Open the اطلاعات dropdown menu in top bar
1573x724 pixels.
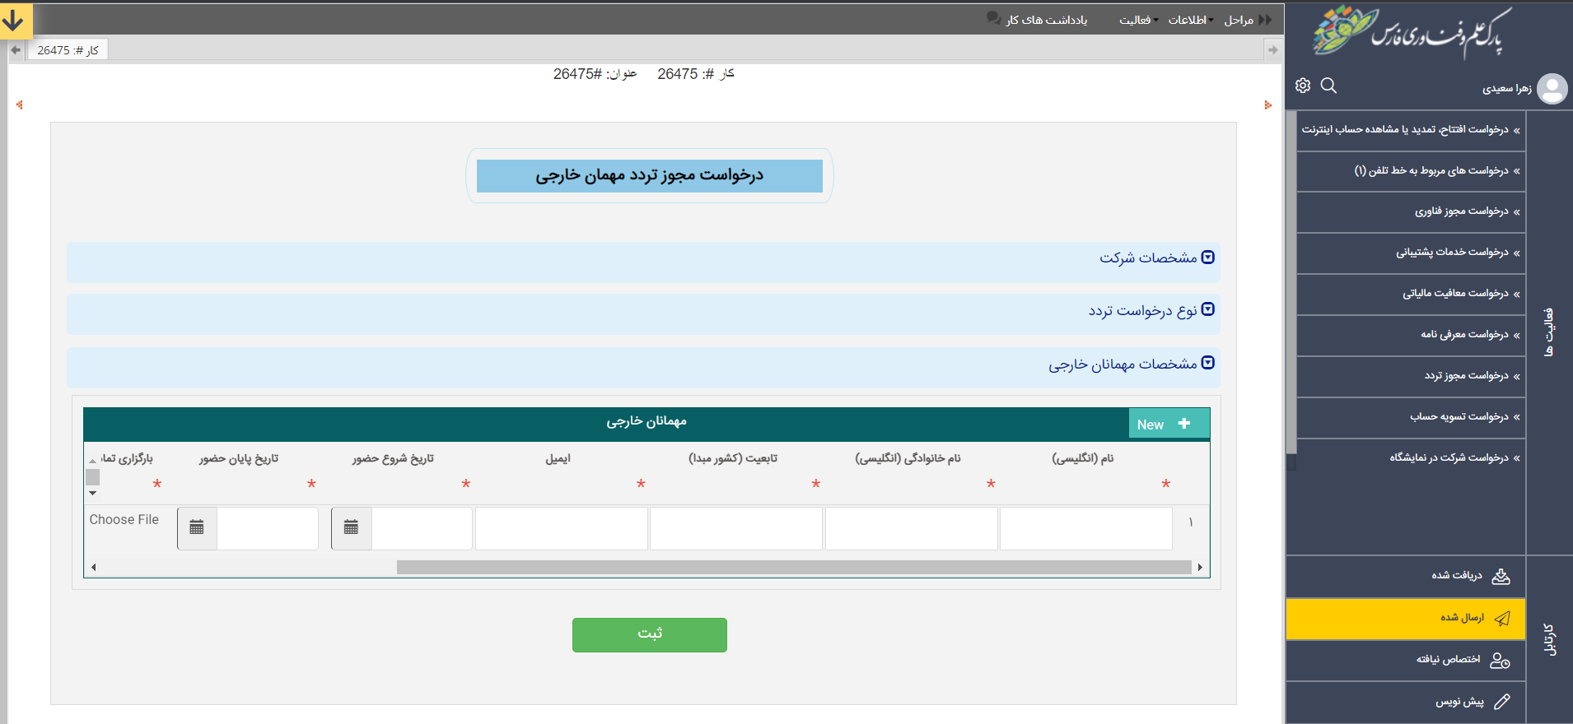point(1190,20)
